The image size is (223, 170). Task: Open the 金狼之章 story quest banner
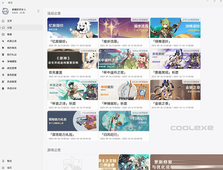pyautogui.click(x=175, y=90)
